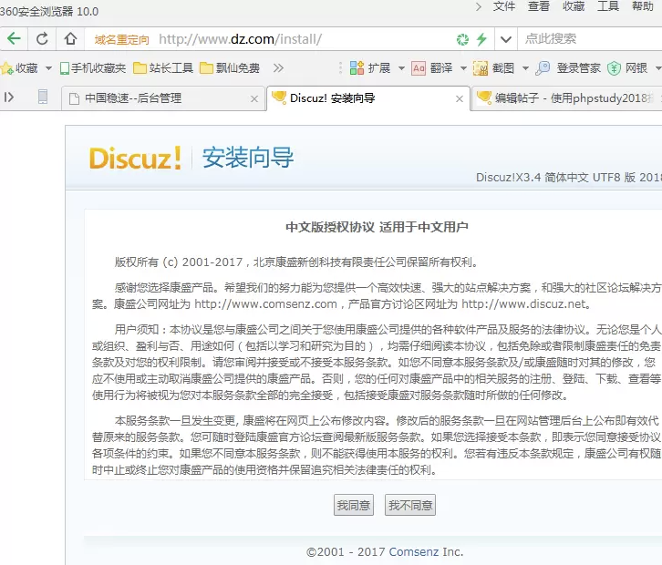Open 手机收藏夹 bookmark folder
The width and height of the screenshot is (662, 565).
click(93, 68)
